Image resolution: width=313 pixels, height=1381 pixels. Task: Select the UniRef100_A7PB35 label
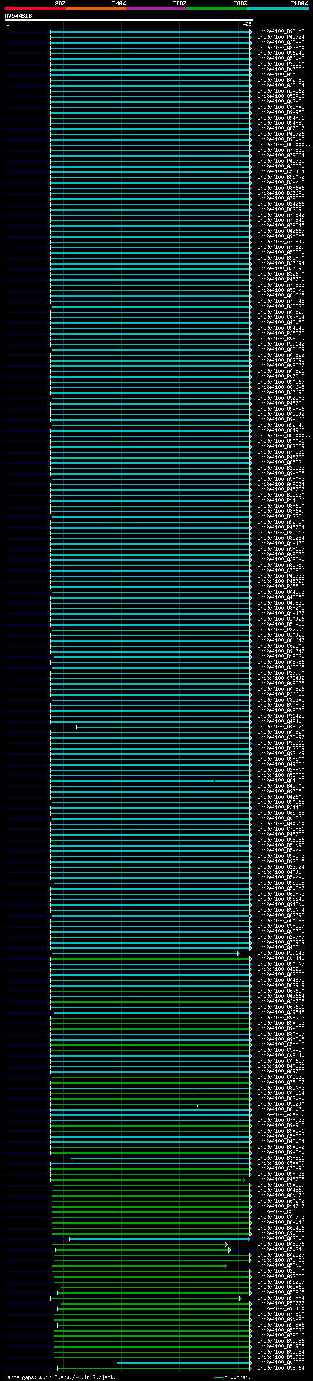pos(280,150)
